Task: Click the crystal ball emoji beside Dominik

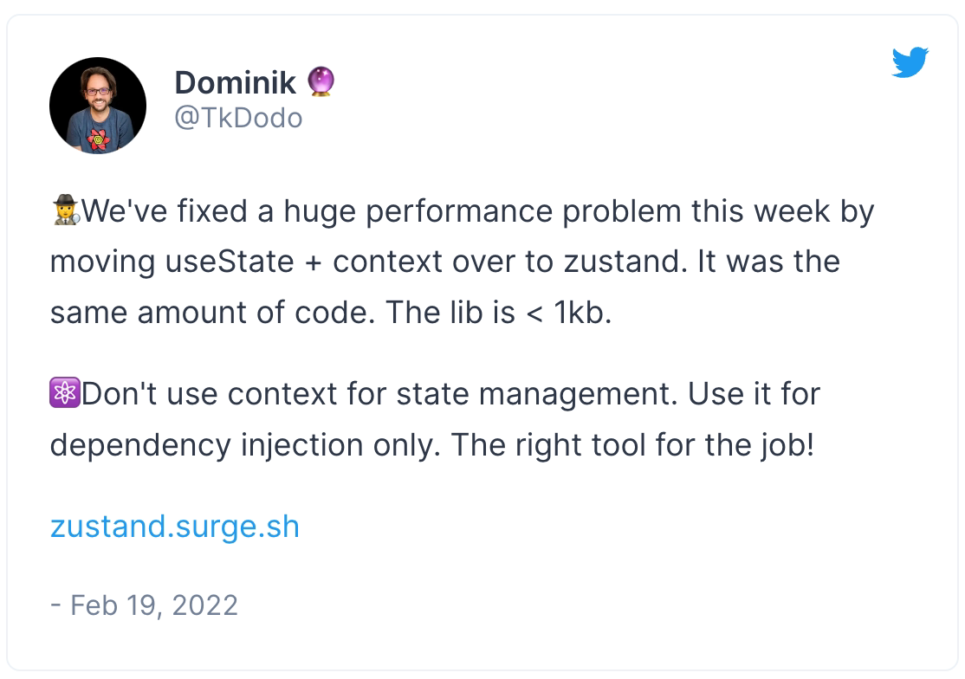Action: click(321, 83)
